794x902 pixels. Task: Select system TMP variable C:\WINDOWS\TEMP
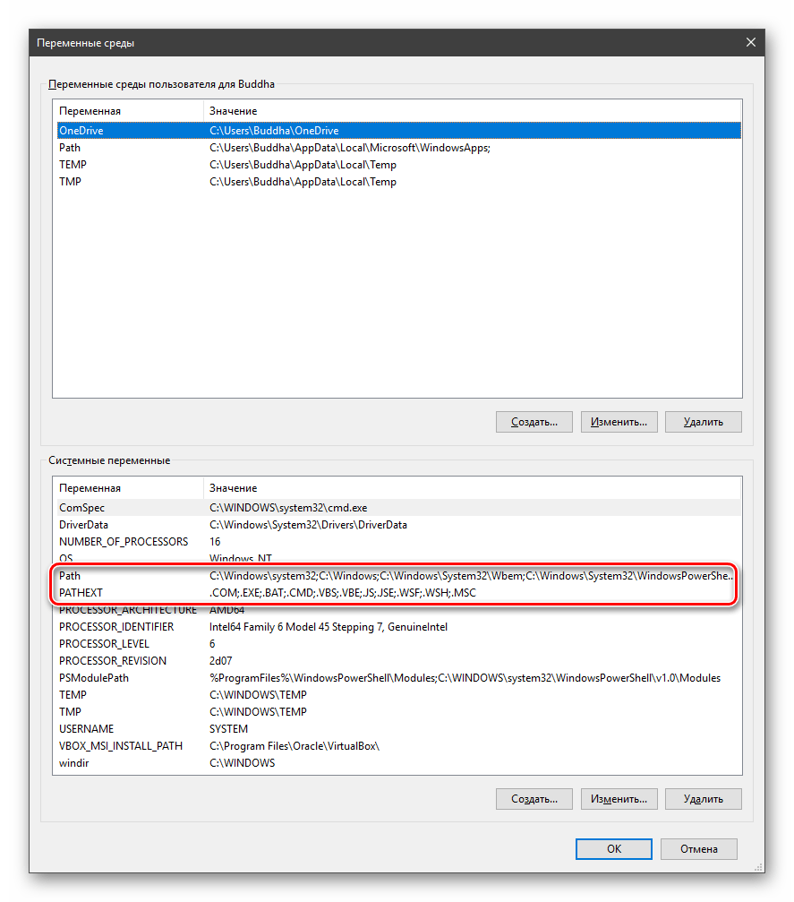tap(398, 711)
